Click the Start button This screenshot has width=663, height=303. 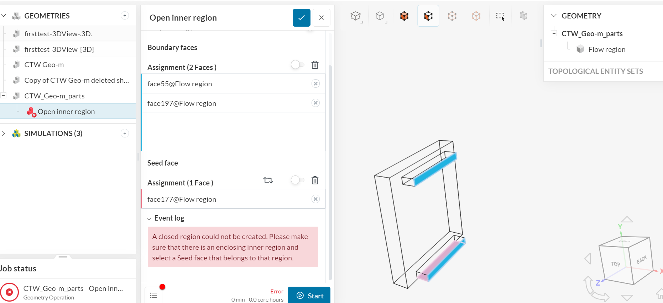(x=309, y=295)
